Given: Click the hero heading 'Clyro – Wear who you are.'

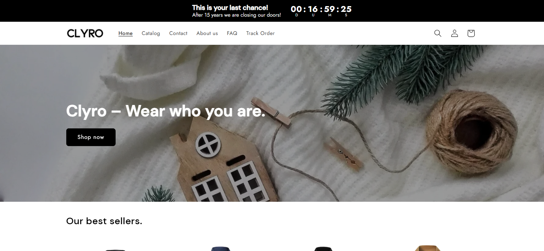Looking at the screenshot, I should (x=166, y=111).
